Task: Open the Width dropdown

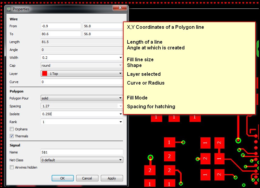Action: 121,58
